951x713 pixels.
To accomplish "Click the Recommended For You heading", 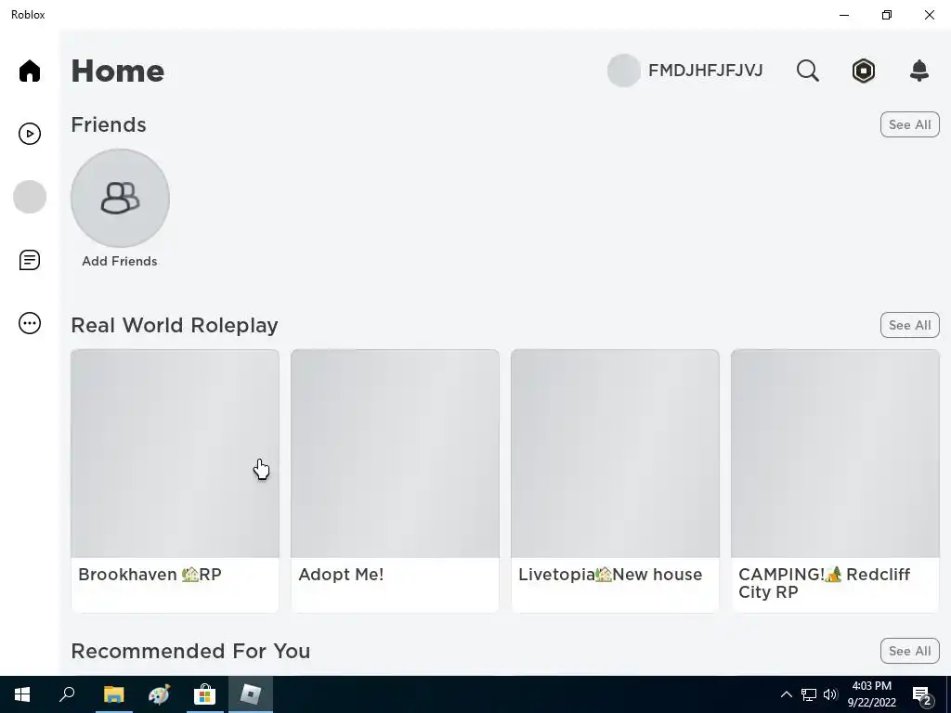I will tap(190, 651).
